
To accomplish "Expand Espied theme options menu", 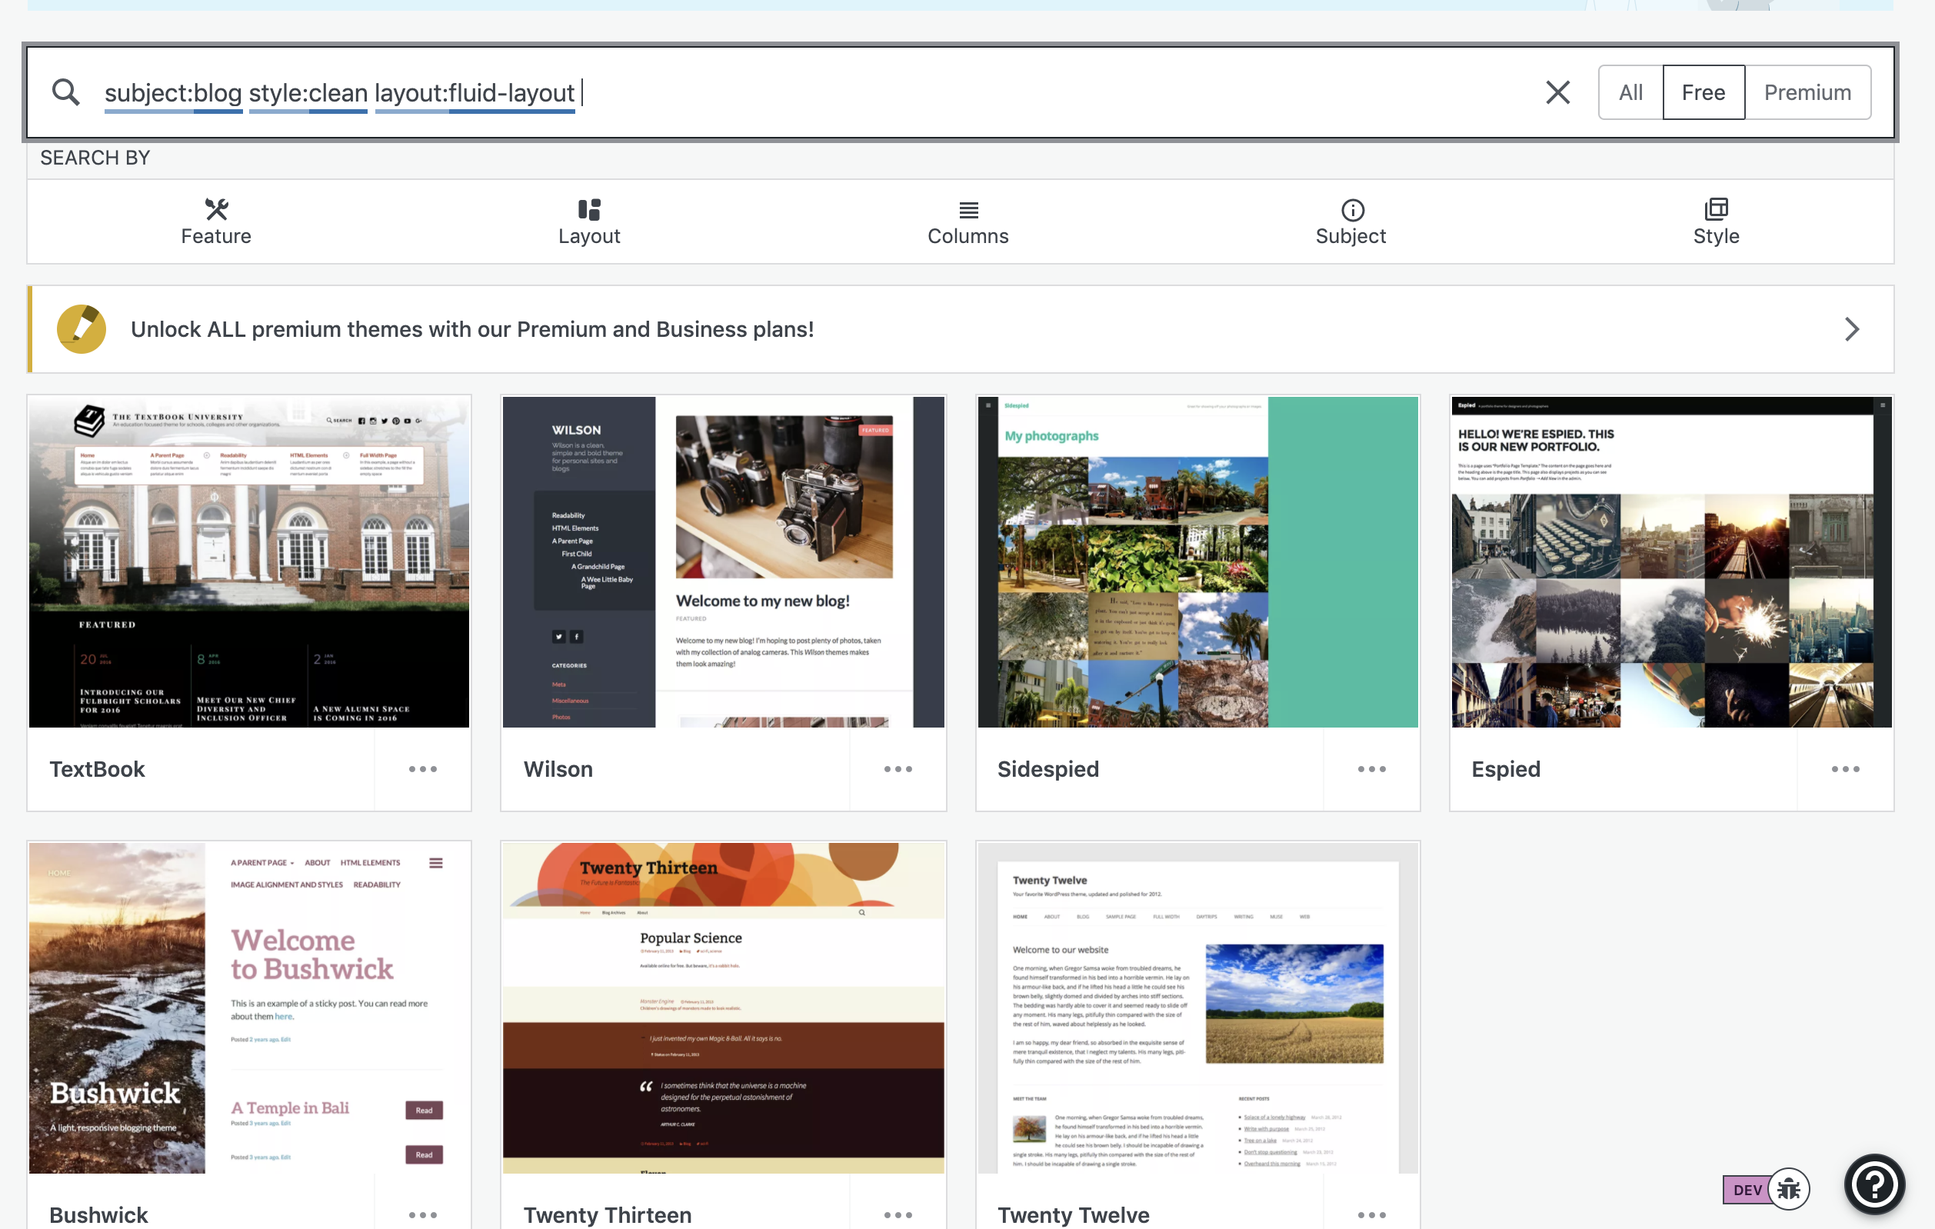I will [x=1845, y=769].
